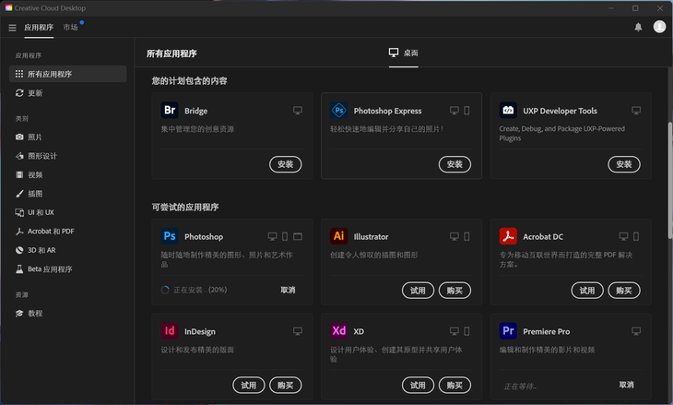Viewport: 673px width, 405px height.
Task: Click the Bridge app icon
Action: click(170, 111)
